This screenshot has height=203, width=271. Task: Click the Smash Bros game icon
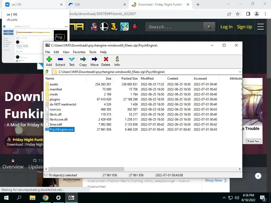[104, 27]
